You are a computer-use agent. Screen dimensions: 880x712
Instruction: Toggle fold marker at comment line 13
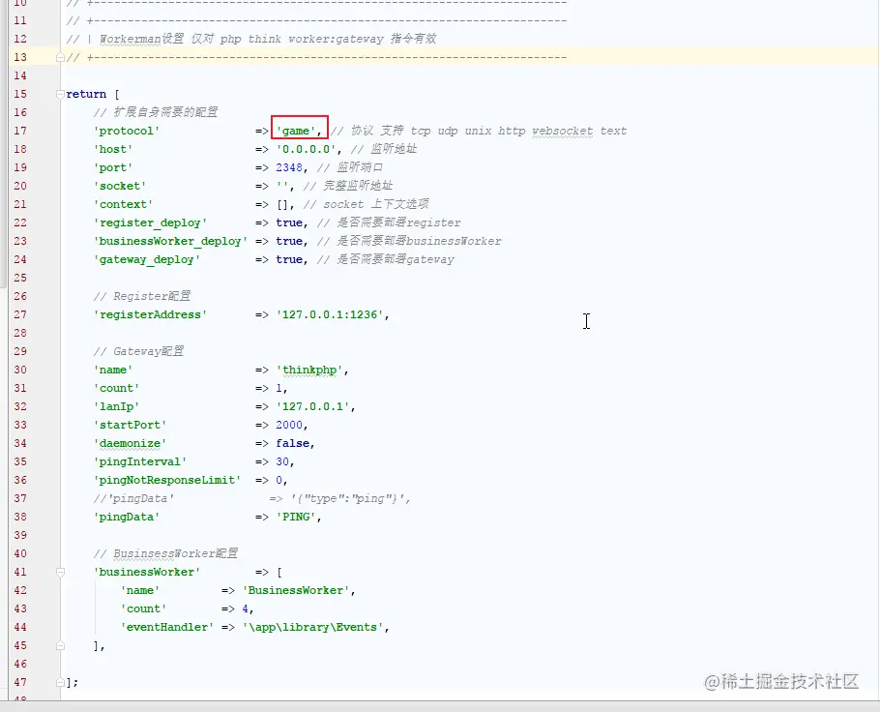[60, 57]
